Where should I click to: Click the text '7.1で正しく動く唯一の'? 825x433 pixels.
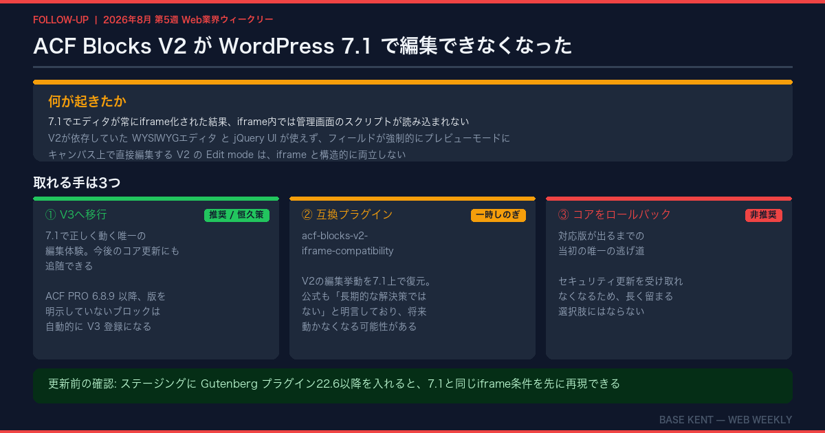(x=96, y=236)
